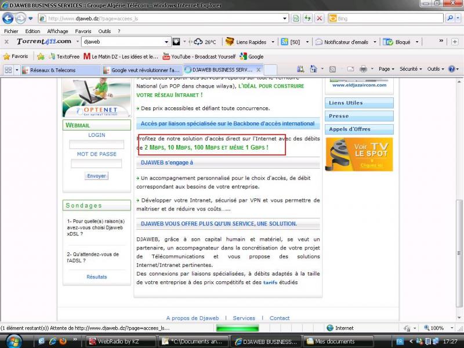Image resolution: width=464 pixels, height=348 pixels.
Task: Switch to the Google veut révolutionner tab
Action: (142, 70)
